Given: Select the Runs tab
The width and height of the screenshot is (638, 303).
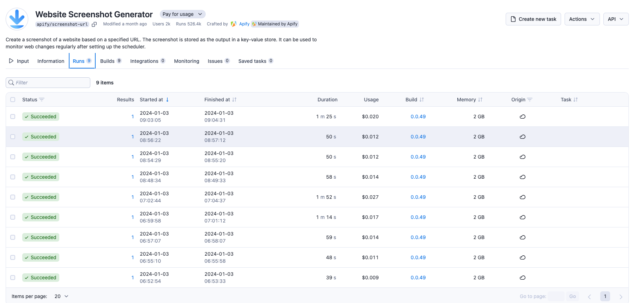Looking at the screenshot, I should click(82, 61).
